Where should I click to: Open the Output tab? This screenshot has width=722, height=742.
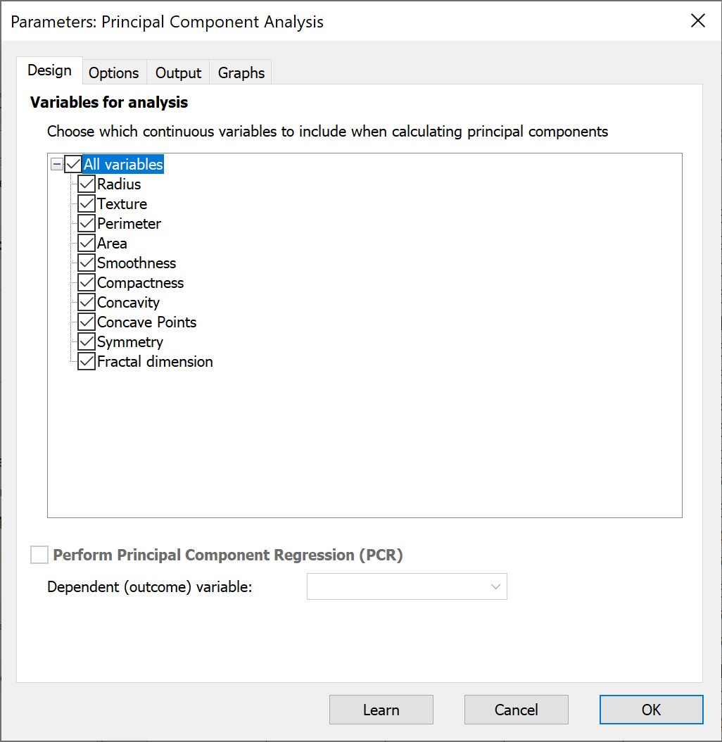(x=178, y=73)
